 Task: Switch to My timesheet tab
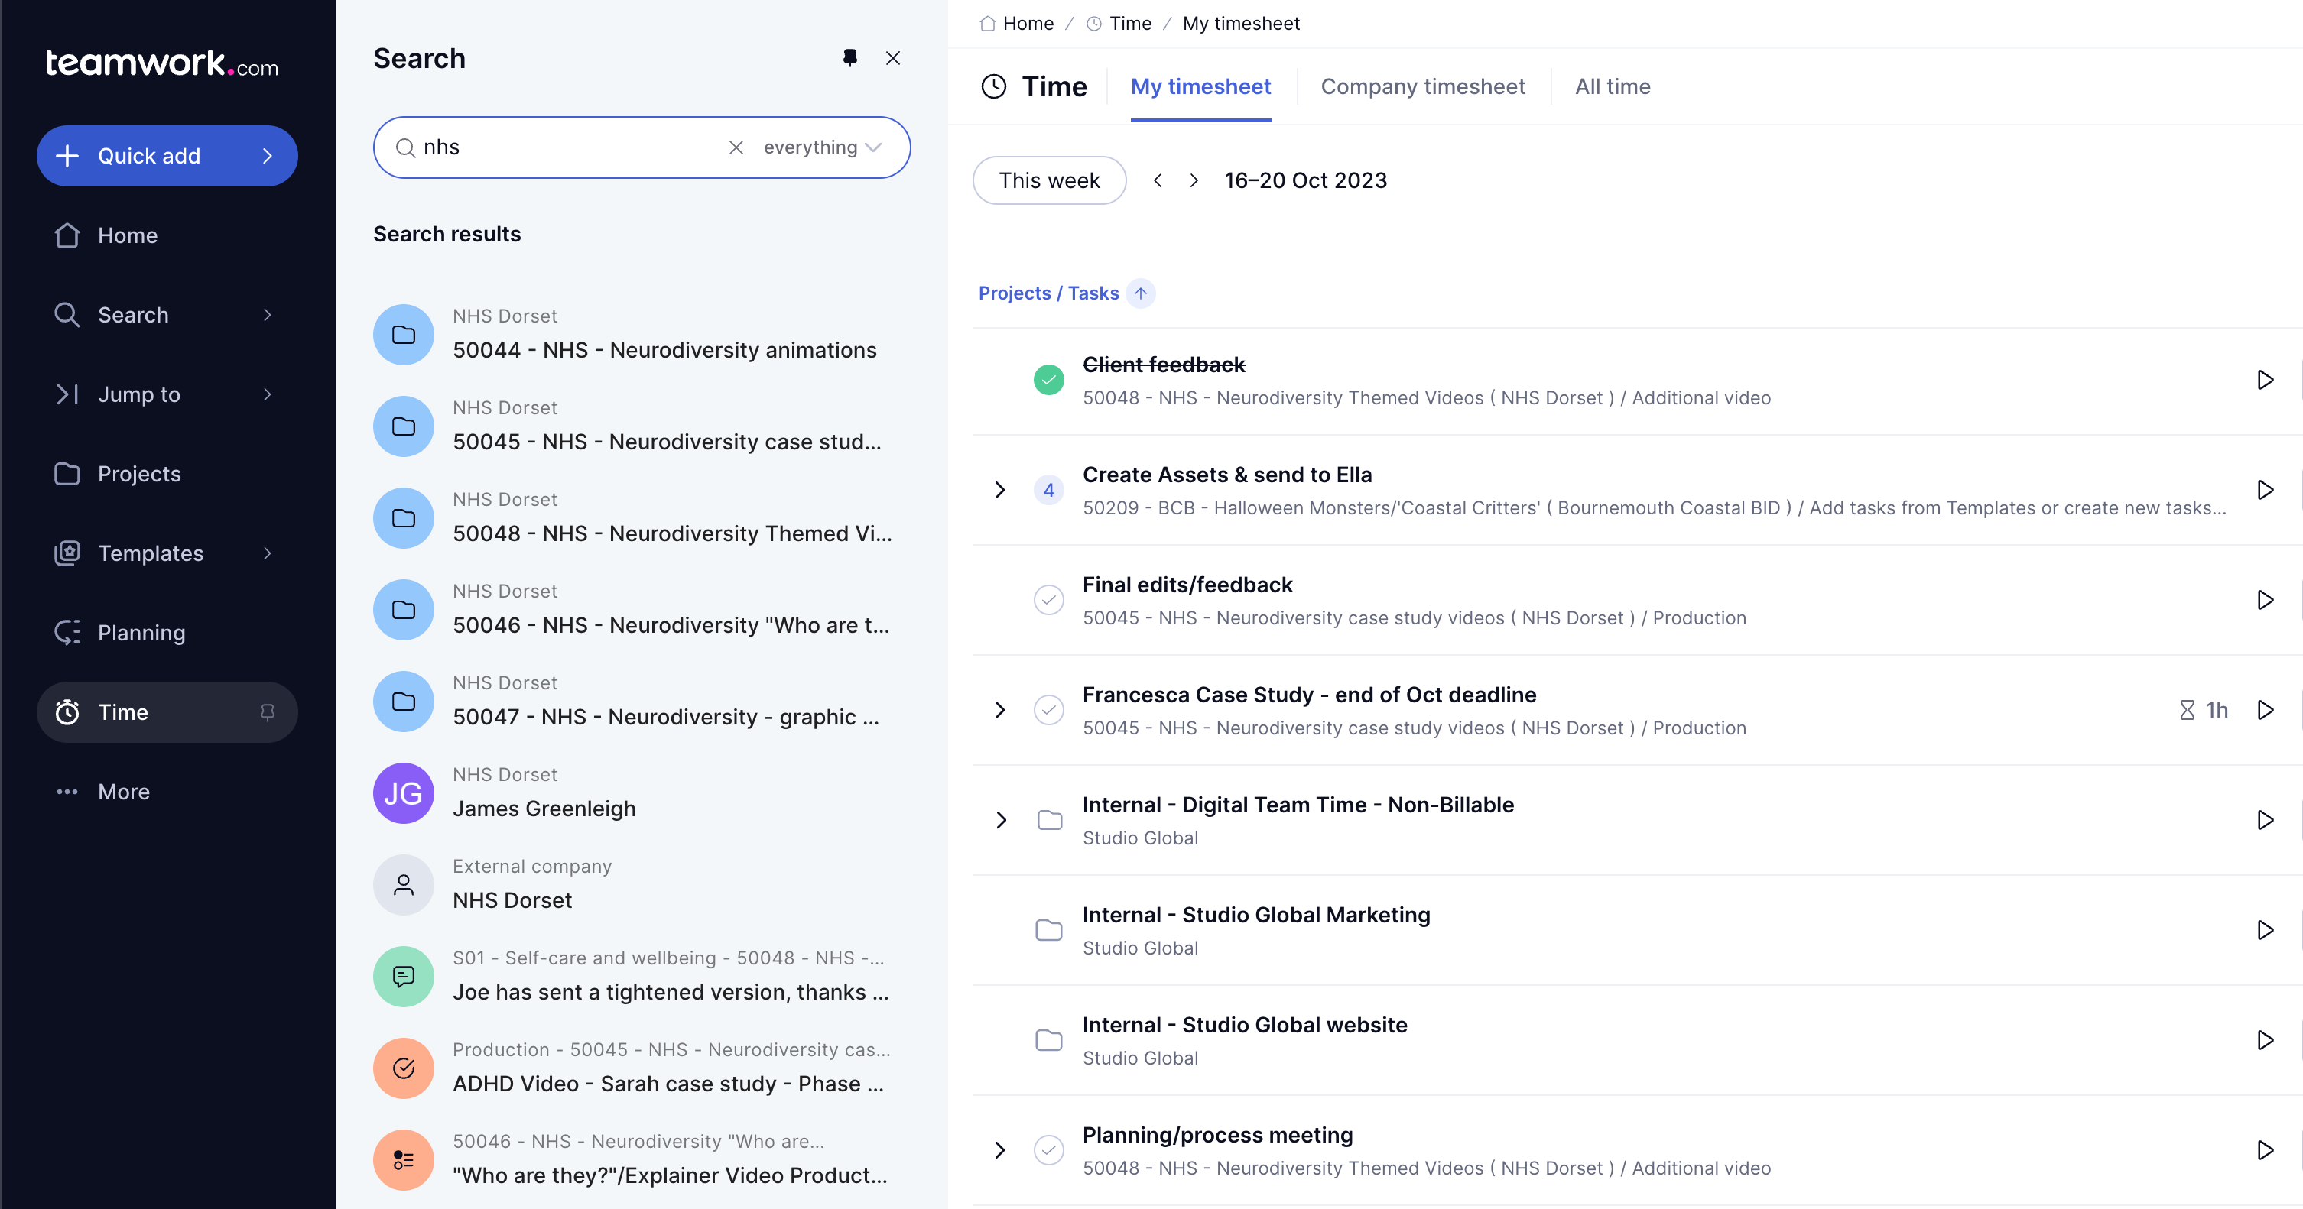pyautogui.click(x=1200, y=86)
